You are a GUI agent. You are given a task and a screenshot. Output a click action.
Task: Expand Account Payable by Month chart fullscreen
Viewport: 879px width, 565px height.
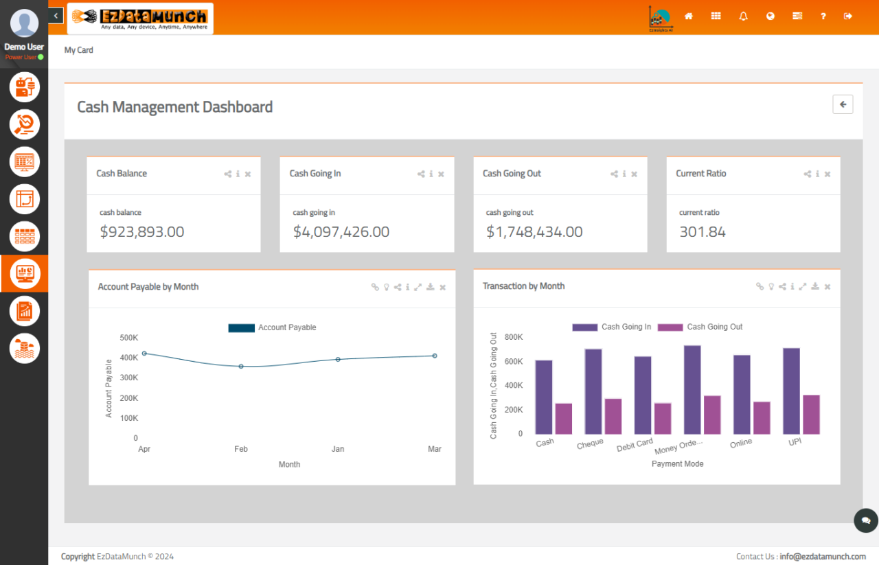418,287
